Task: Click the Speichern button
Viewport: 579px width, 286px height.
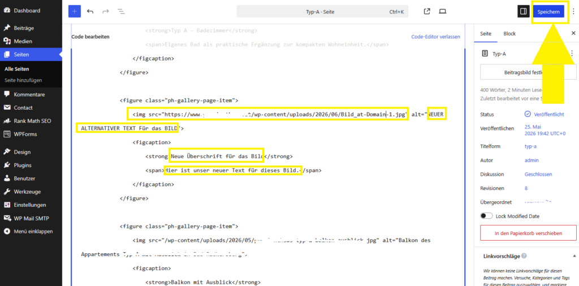Action: [548, 11]
